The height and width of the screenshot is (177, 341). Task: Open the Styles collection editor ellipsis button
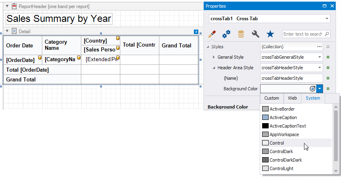coord(319,47)
